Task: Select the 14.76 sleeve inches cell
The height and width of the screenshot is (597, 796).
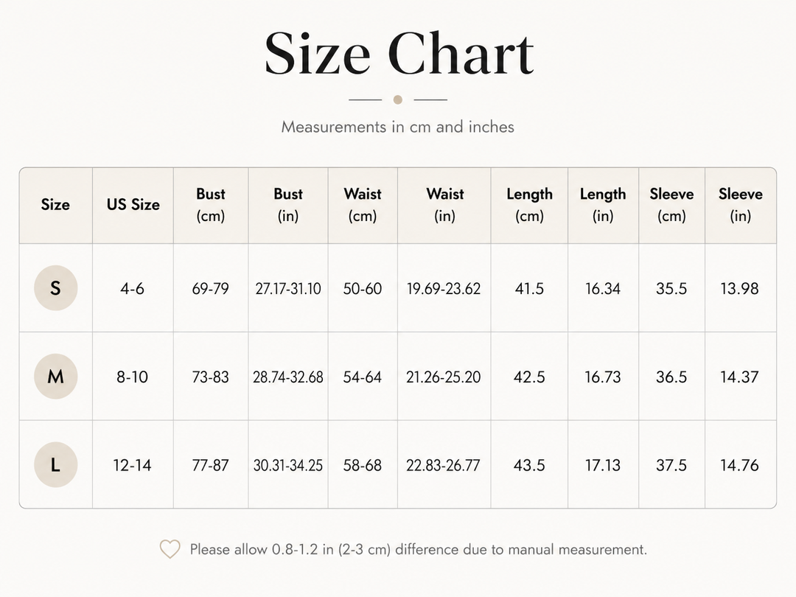Action: (740, 465)
